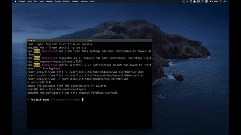Click 'npm install -g vue-cli' command text
Screen dimensions: 241x135
click(69, 48)
